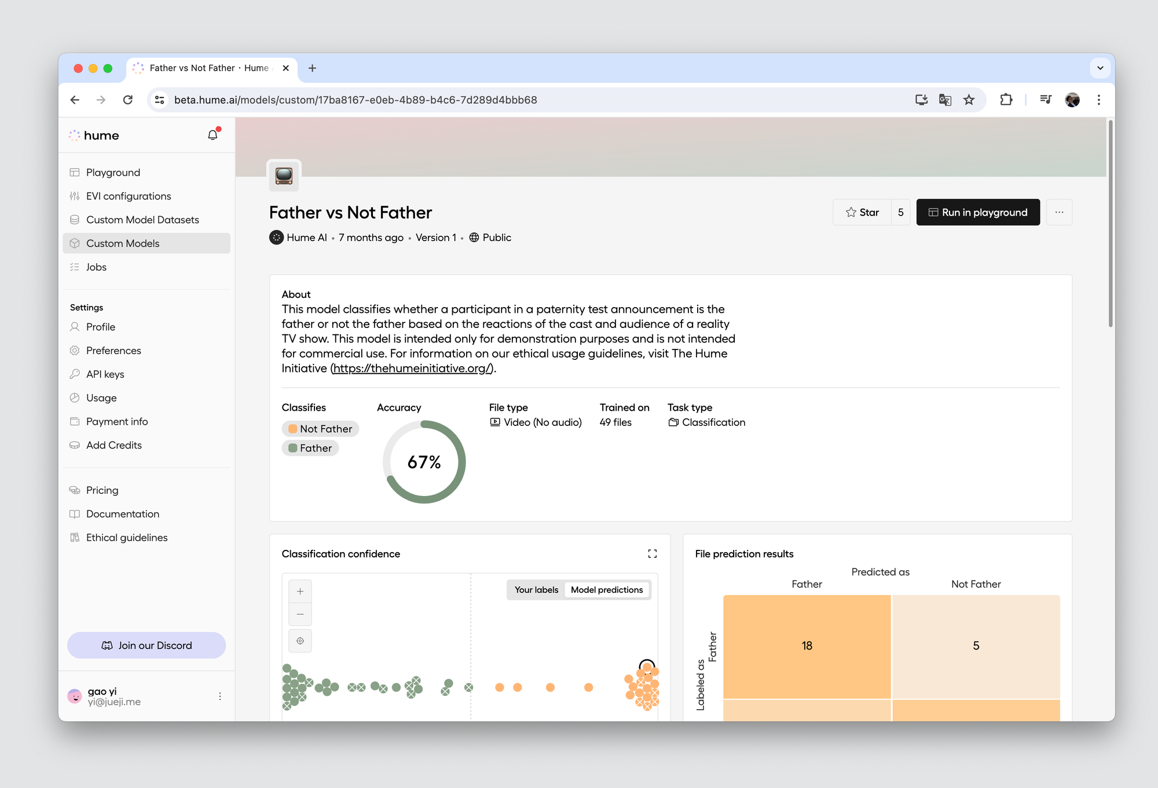1158x788 pixels.
Task: Go to the Jobs page
Action: click(96, 267)
